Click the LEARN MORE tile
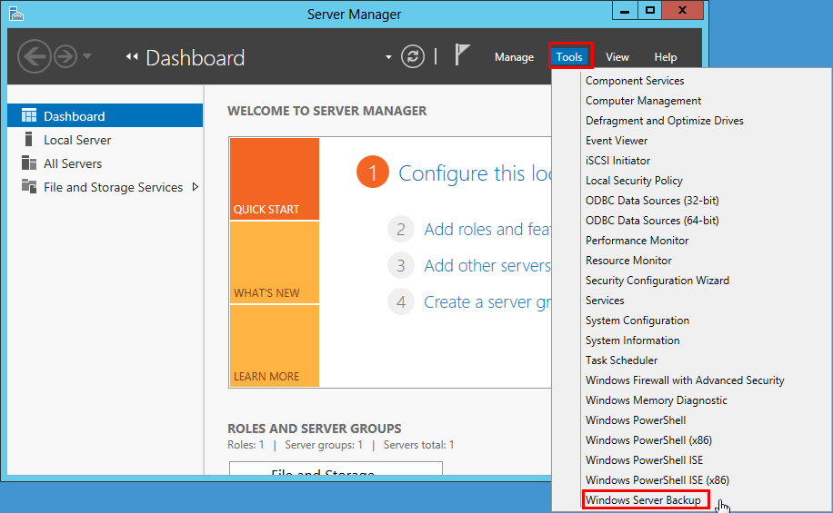This screenshot has width=833, height=513. (274, 345)
